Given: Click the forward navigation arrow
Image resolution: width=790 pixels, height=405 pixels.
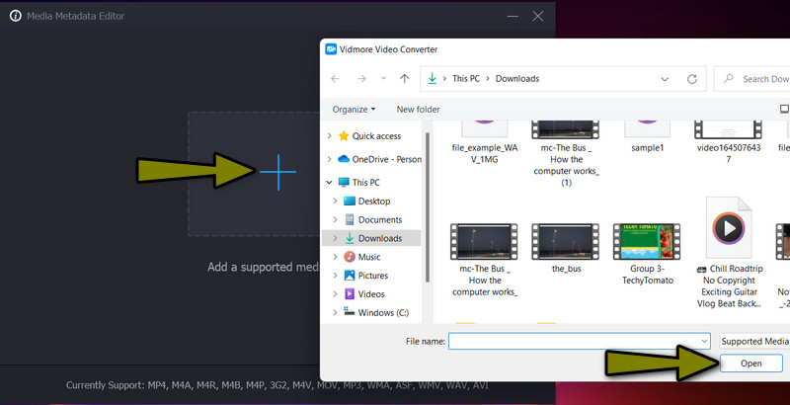Looking at the screenshot, I should click(x=360, y=78).
